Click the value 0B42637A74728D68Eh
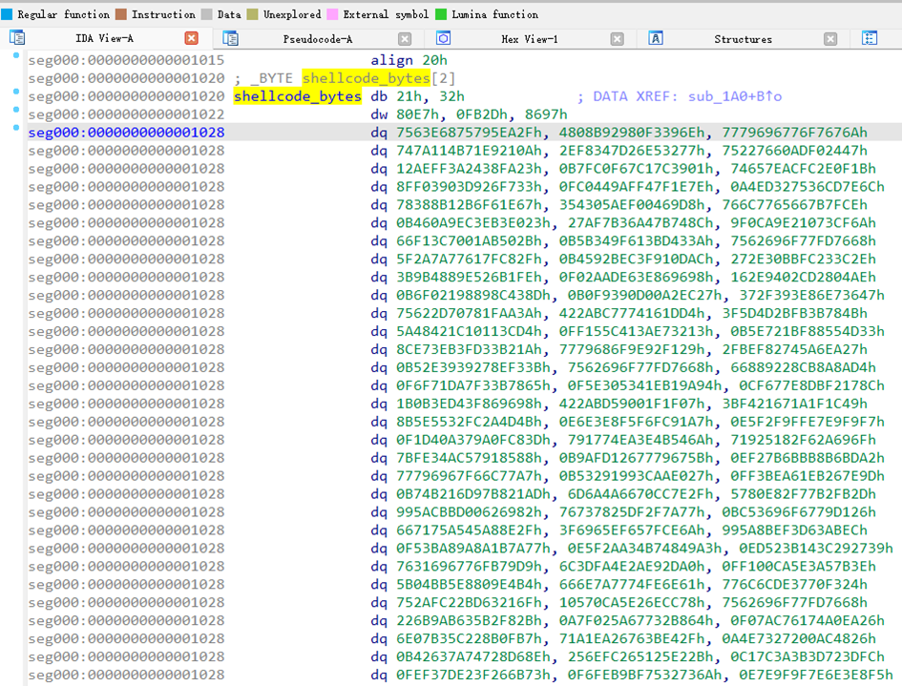Viewport: 902px width, 686px height. click(472, 656)
